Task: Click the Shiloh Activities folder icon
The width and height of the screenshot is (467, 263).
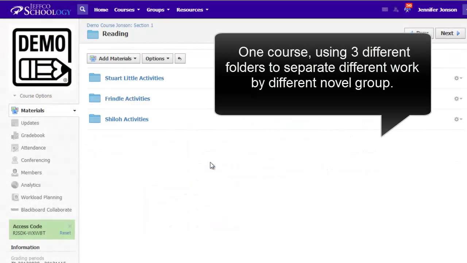Action: (95, 119)
